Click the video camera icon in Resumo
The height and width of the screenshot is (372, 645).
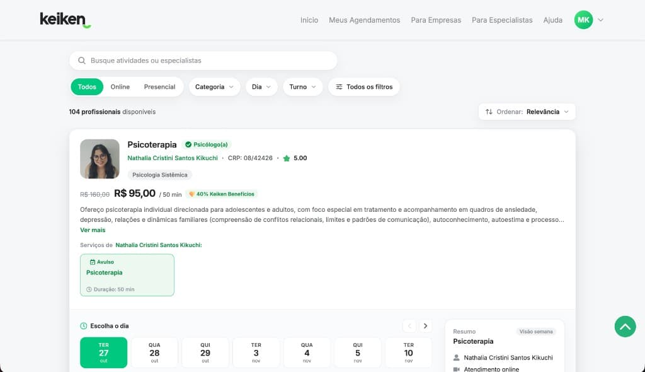[456, 369]
